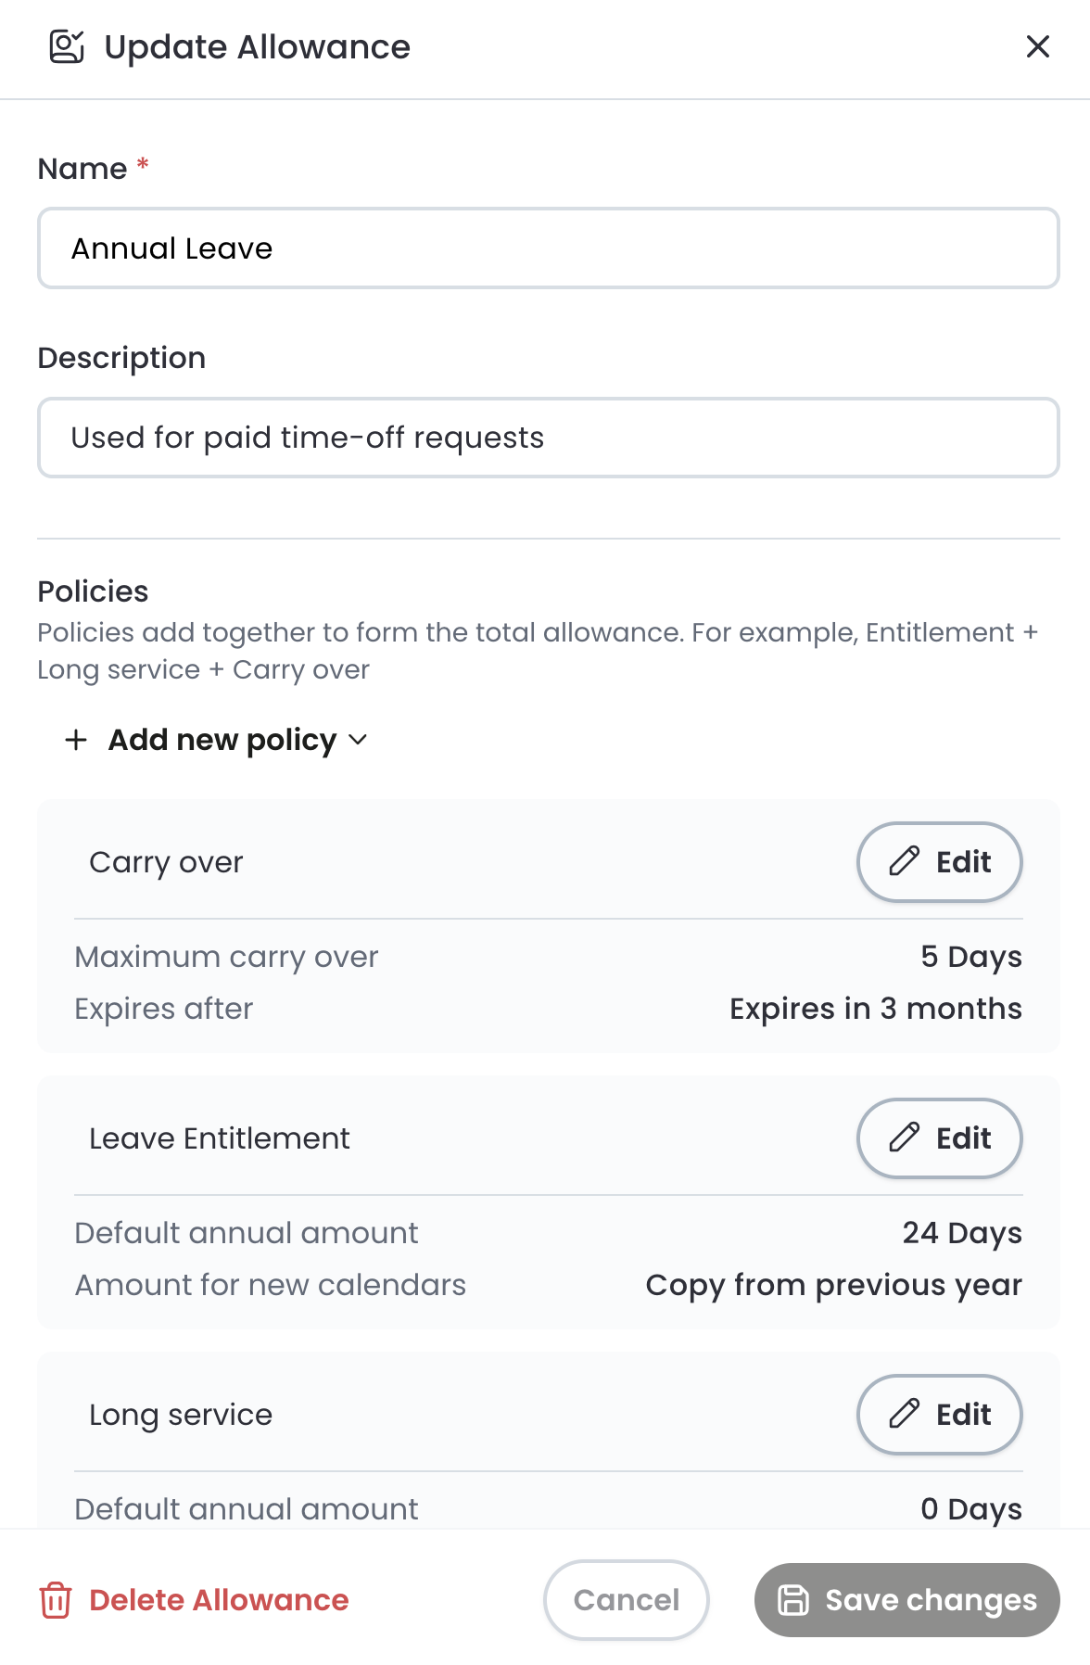
Task: Click the plus icon before Add new policy
Action: pos(76,740)
